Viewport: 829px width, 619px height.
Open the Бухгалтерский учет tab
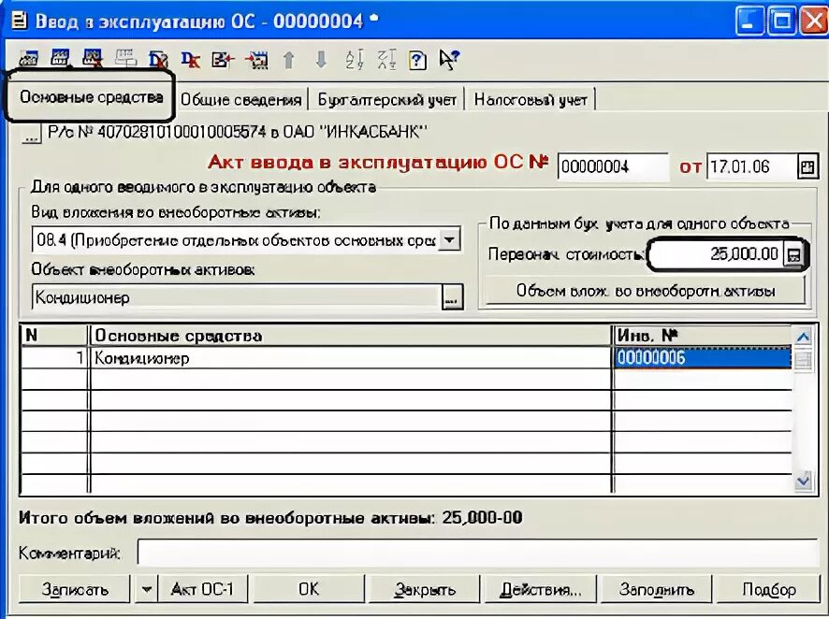(386, 100)
